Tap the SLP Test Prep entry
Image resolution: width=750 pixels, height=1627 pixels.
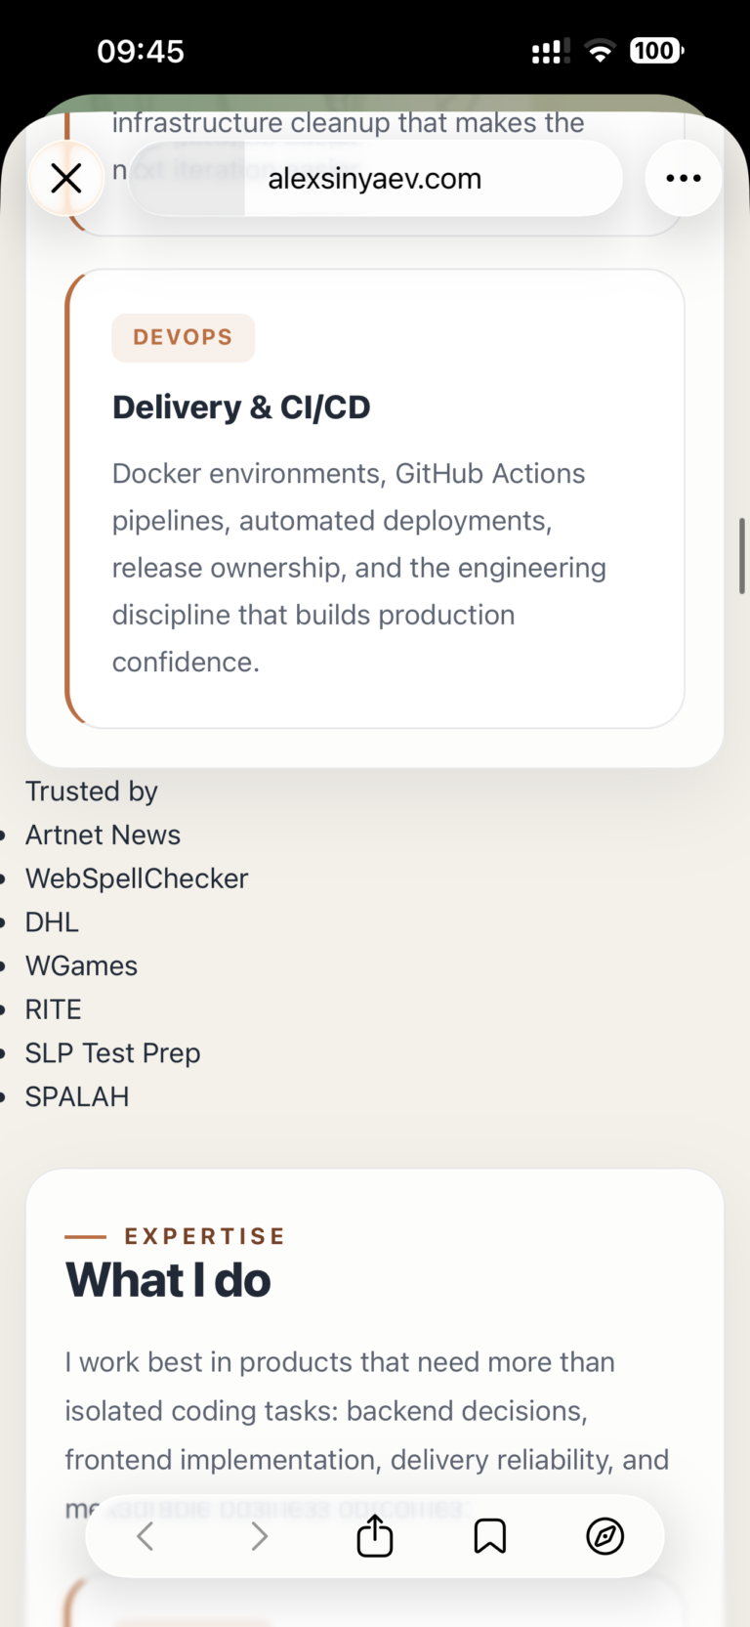coord(112,1052)
